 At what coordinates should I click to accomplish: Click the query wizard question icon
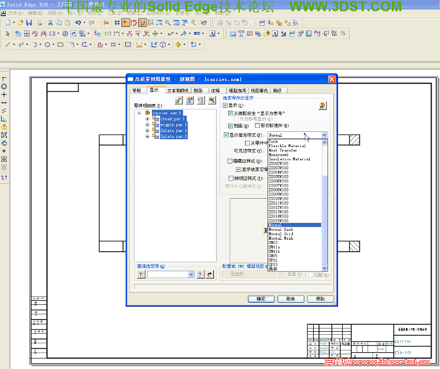click(141, 274)
